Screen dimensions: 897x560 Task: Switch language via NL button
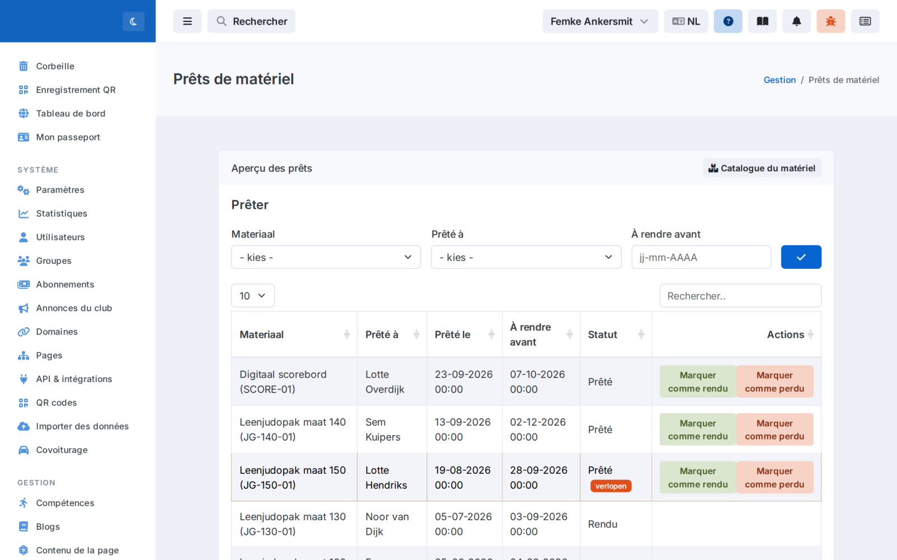(x=686, y=21)
